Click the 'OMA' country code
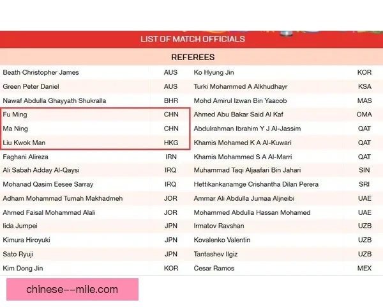 click(x=364, y=114)
